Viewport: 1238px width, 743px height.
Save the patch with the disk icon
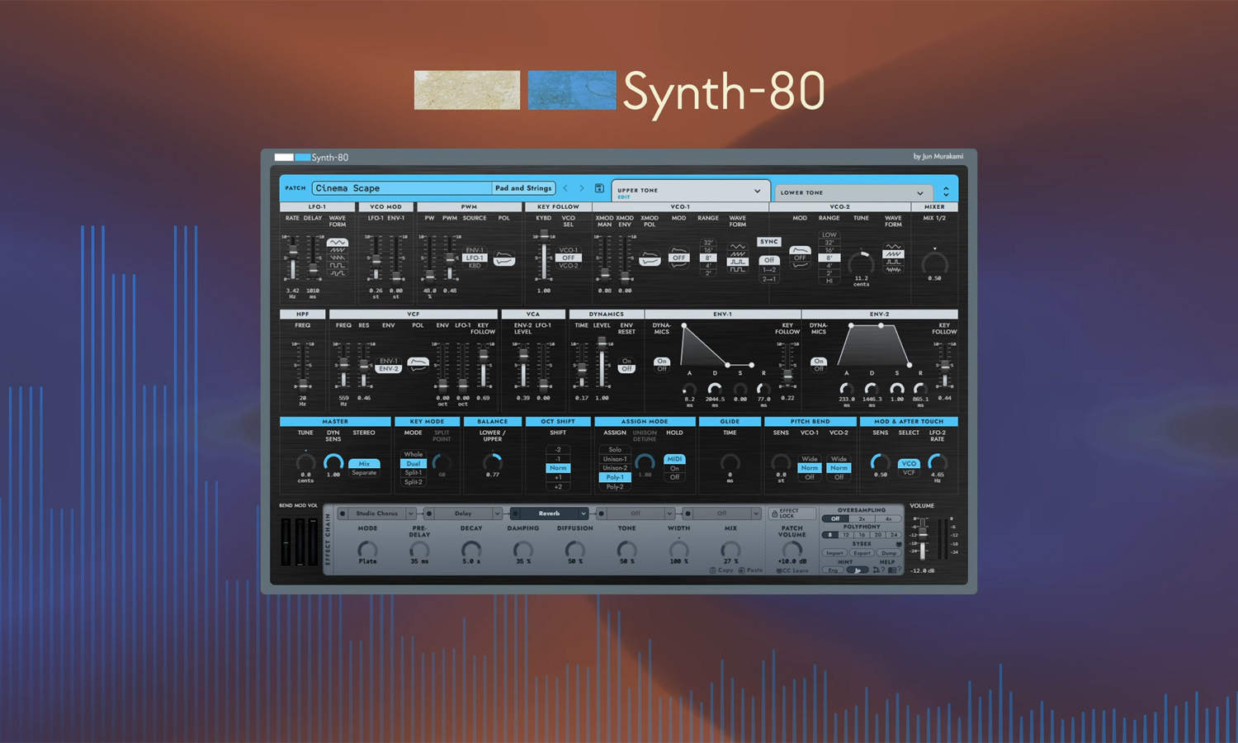(x=599, y=188)
